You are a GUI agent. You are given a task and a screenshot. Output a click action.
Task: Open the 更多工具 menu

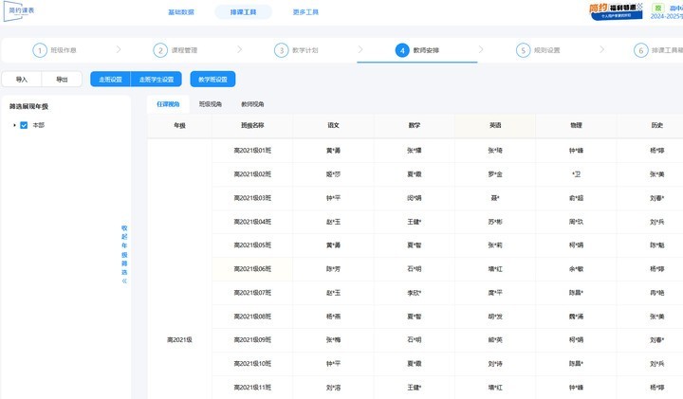click(306, 12)
